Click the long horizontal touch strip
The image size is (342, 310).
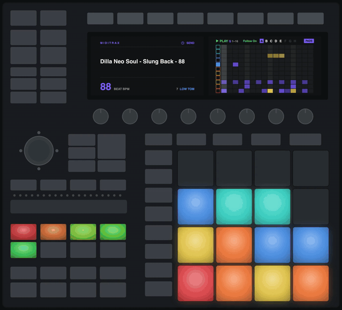tap(68, 206)
